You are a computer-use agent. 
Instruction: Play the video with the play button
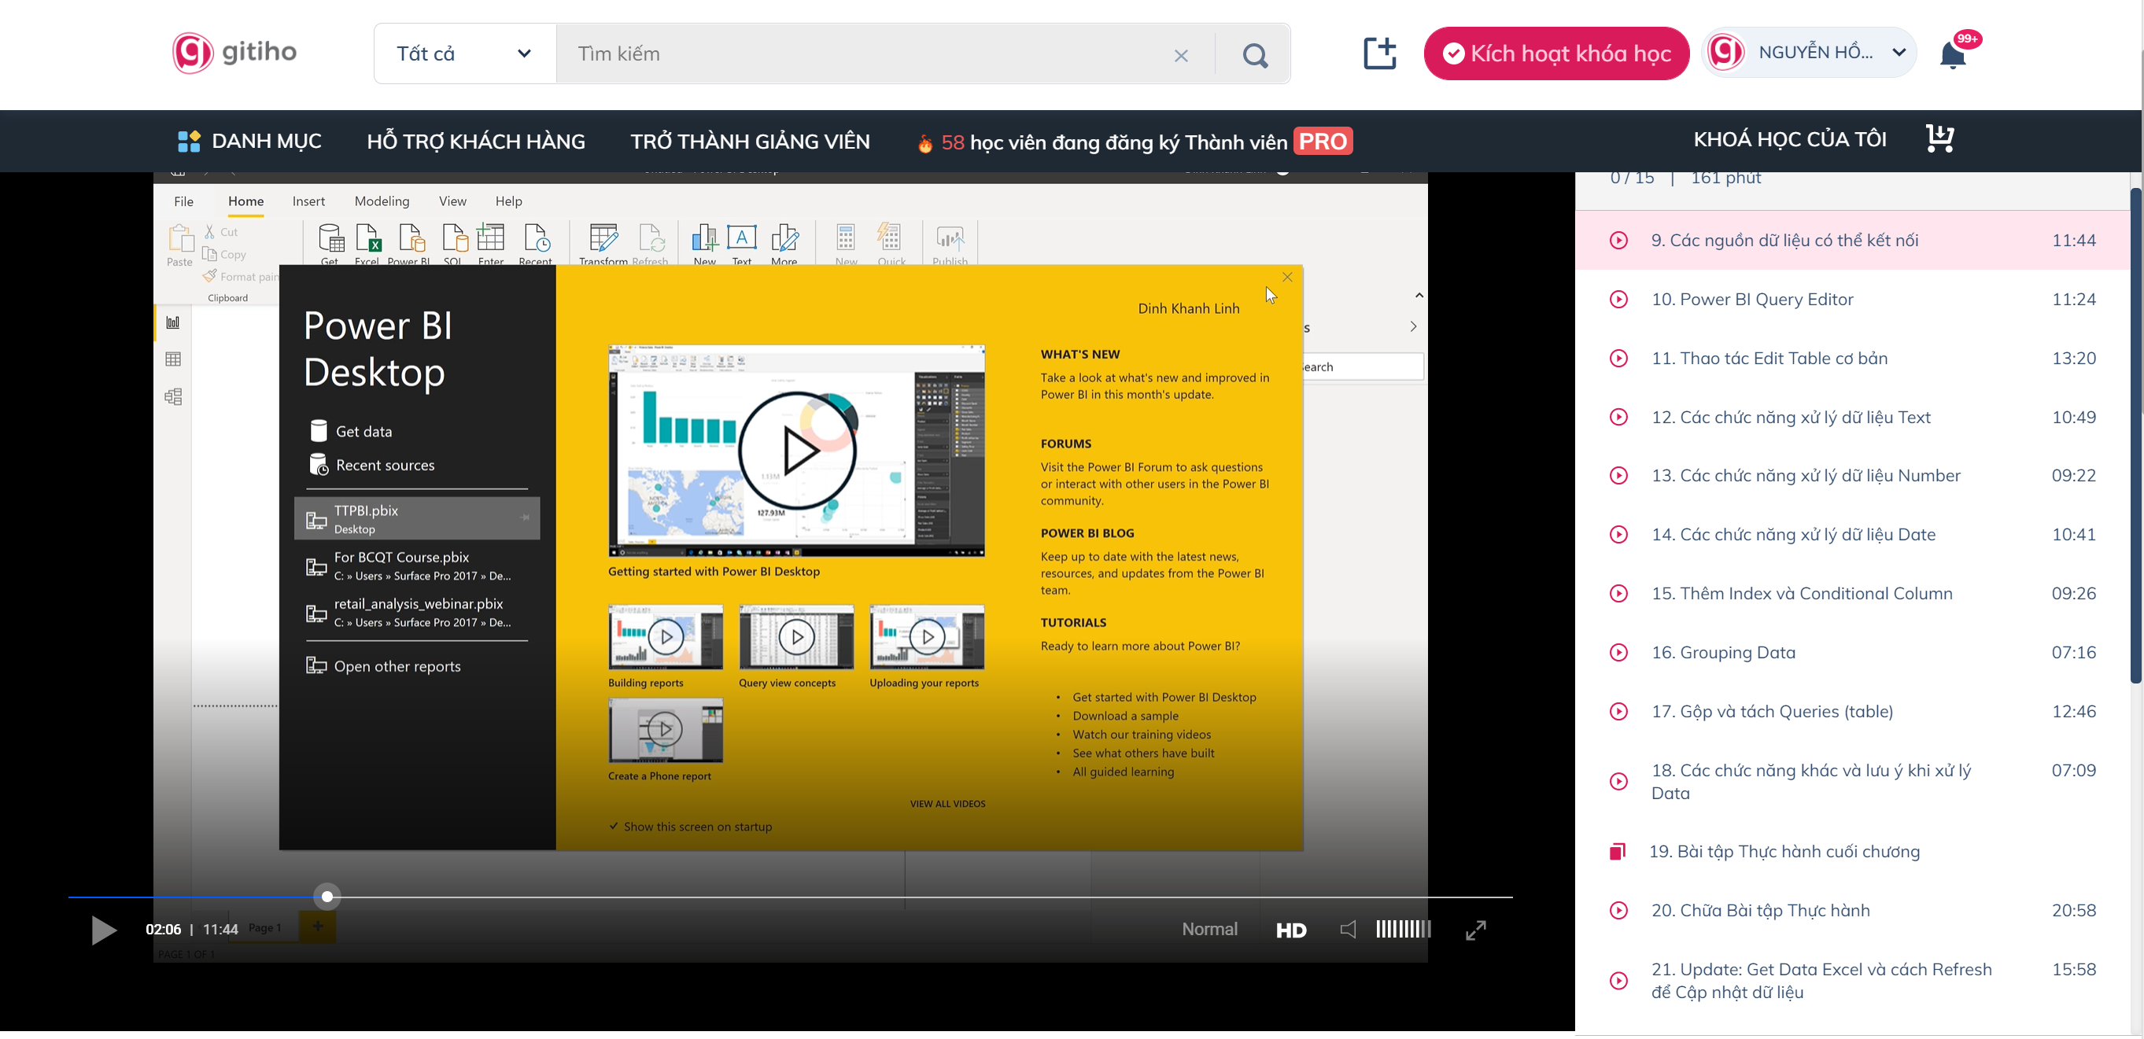[x=103, y=930]
